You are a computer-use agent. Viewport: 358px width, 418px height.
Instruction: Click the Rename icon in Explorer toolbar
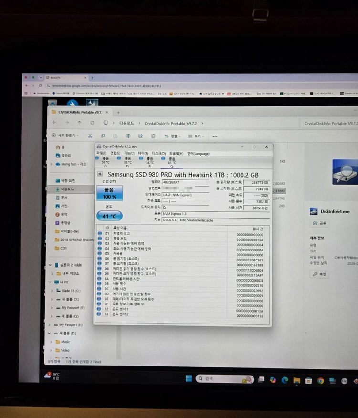(x=128, y=136)
